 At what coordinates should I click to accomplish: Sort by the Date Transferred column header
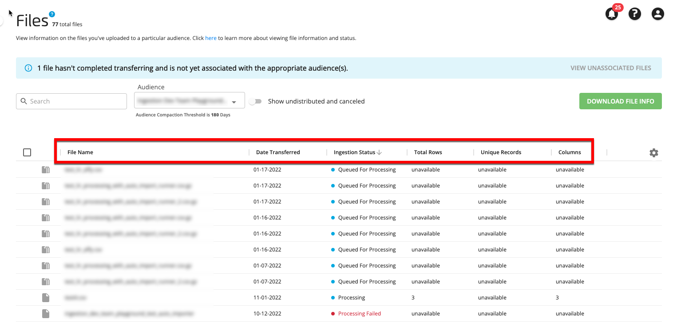point(278,152)
